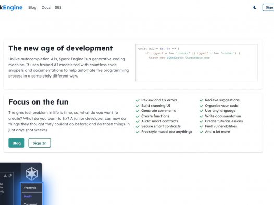274x205 pixels.
Task: Click the text Find vulnerabilities
Action: (x=221, y=126)
